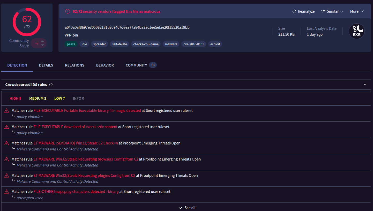This screenshot has height=211, width=373.
Task: Click warning triangle beside Stealc C2 Check-in rule
Action: (x=7, y=143)
